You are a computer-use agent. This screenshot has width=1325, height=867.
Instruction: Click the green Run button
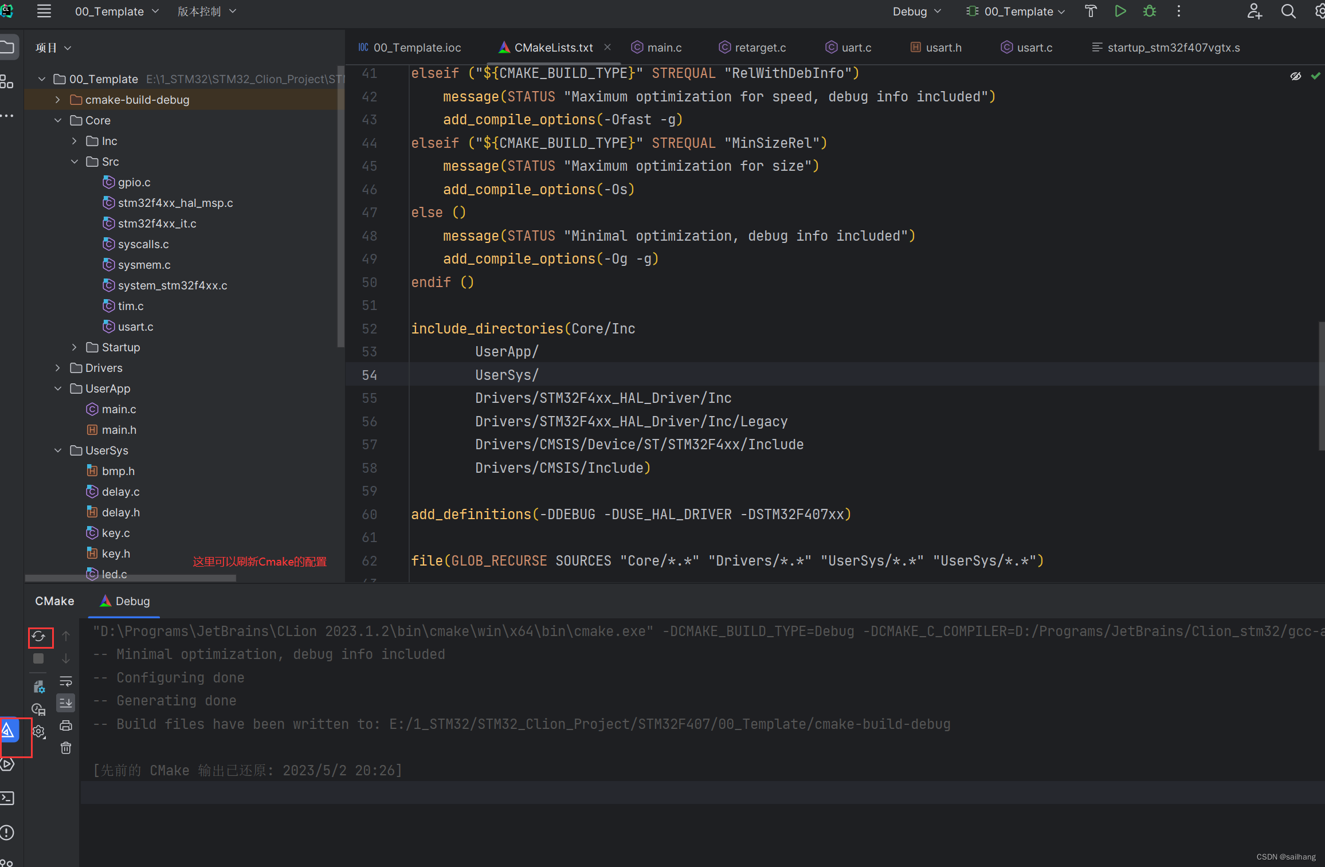pyautogui.click(x=1120, y=11)
